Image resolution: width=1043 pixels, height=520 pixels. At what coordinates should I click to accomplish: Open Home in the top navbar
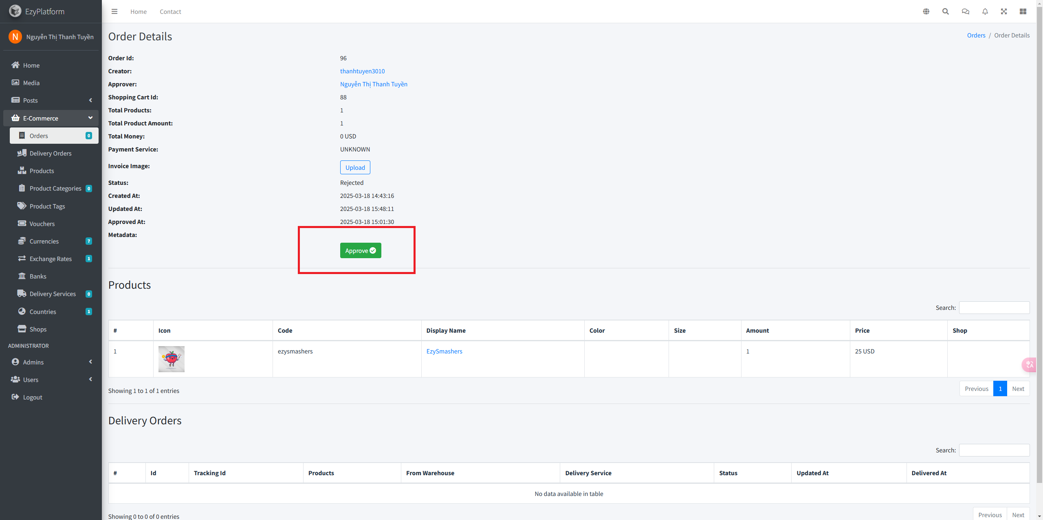pyautogui.click(x=139, y=12)
